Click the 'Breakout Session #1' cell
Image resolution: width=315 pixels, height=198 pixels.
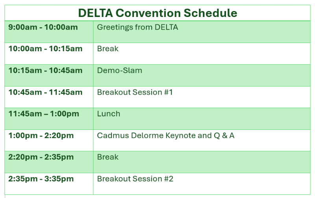point(135,92)
